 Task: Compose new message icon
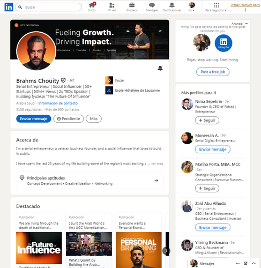pos(245,263)
